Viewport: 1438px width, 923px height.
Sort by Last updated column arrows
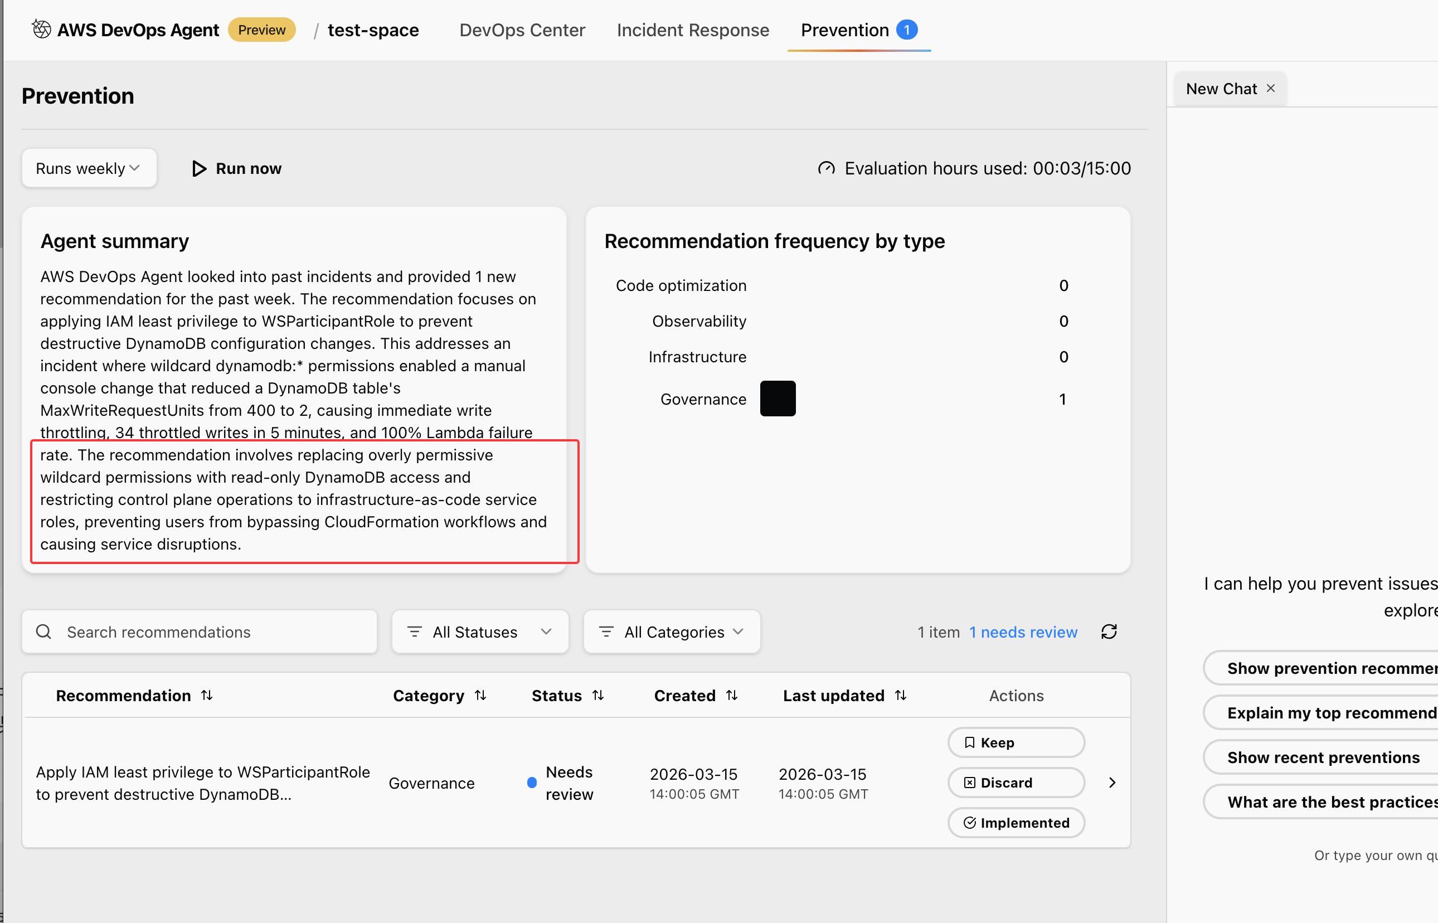click(x=900, y=695)
